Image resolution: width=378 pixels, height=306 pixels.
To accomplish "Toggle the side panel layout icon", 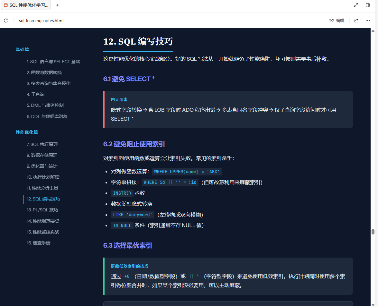I will pyautogui.click(x=368, y=5).
